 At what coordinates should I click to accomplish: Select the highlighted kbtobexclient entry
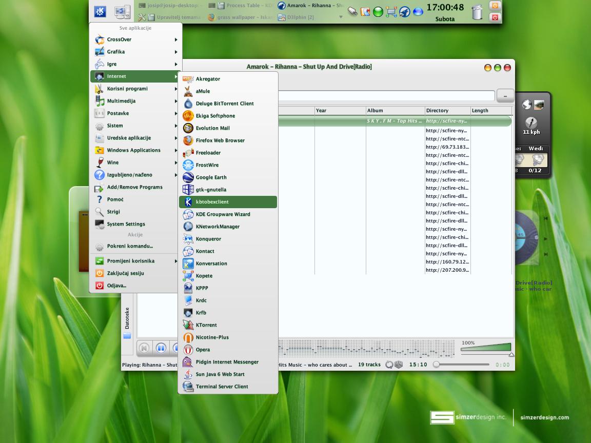click(x=228, y=202)
